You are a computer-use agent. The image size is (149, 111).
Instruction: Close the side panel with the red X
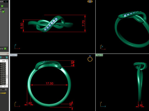click(7, 53)
